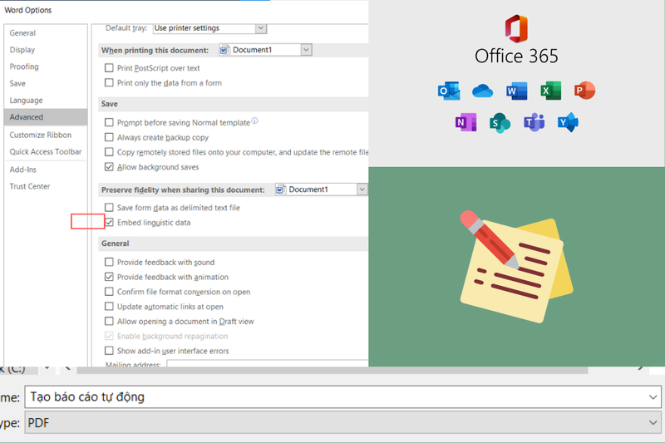Screen dimensions: 665x443
Task: Select Customize Ribbon in sidebar
Action: click(x=41, y=135)
